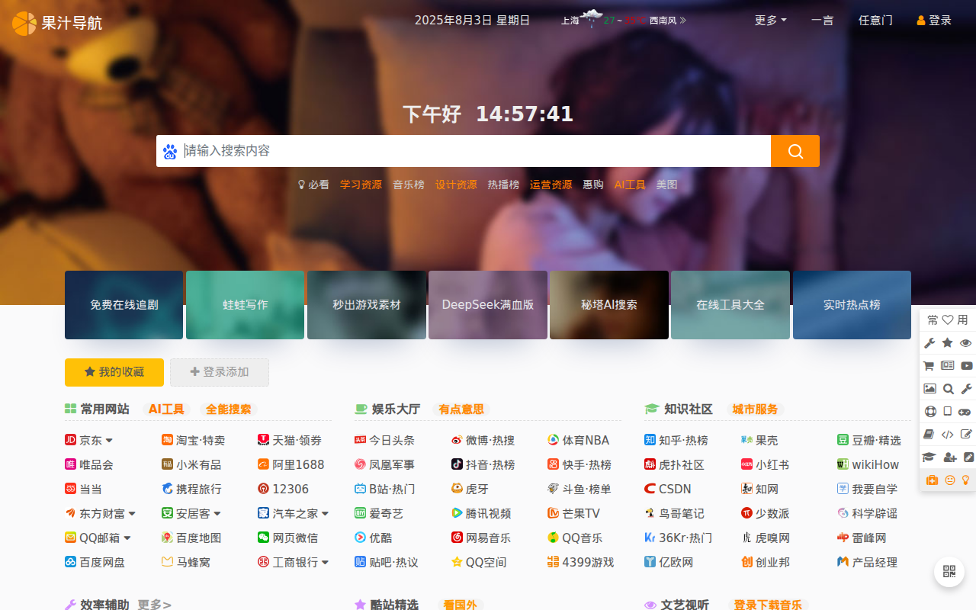Click the 常♡用 heart header in side panel
The image size is (976, 610).
948,320
